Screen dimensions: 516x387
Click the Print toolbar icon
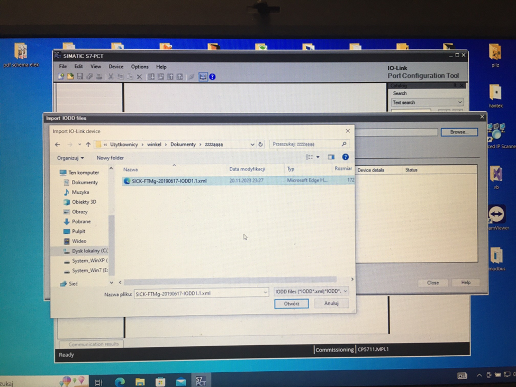tap(99, 77)
